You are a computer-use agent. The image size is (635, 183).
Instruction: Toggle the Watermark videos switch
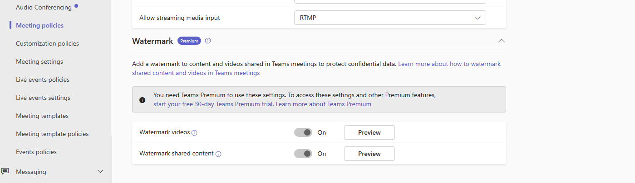tap(303, 132)
